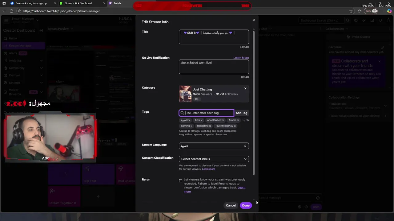Open the Stream Language dropdown

coord(214,146)
